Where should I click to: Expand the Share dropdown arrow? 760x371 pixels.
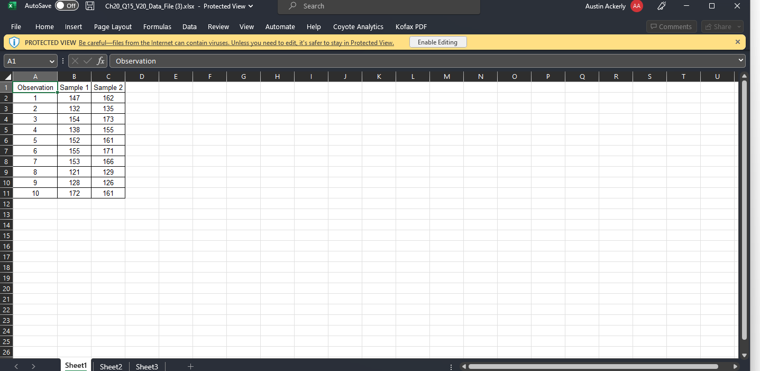click(738, 26)
